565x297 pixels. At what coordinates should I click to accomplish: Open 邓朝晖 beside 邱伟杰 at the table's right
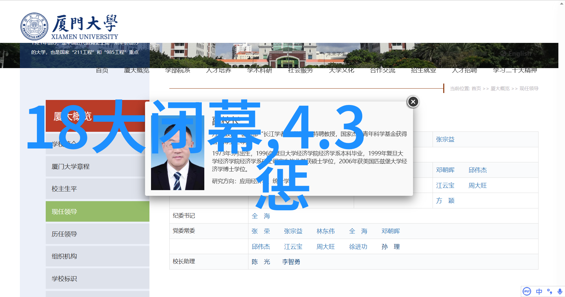tap(445, 170)
